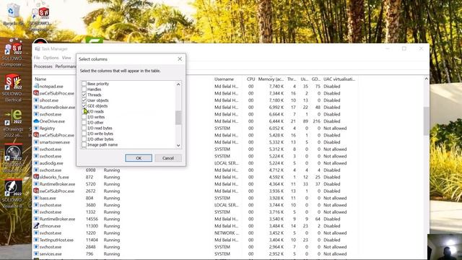
Task: Open the File menu in Task Manager
Action: click(x=37, y=58)
